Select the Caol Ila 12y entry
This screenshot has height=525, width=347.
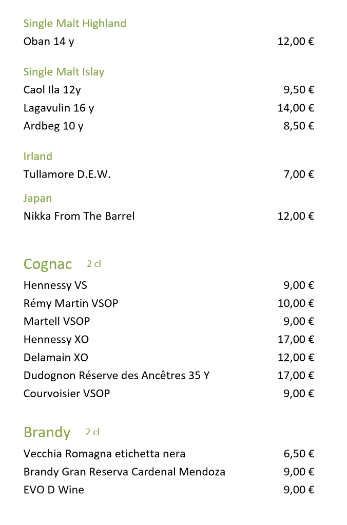click(52, 90)
